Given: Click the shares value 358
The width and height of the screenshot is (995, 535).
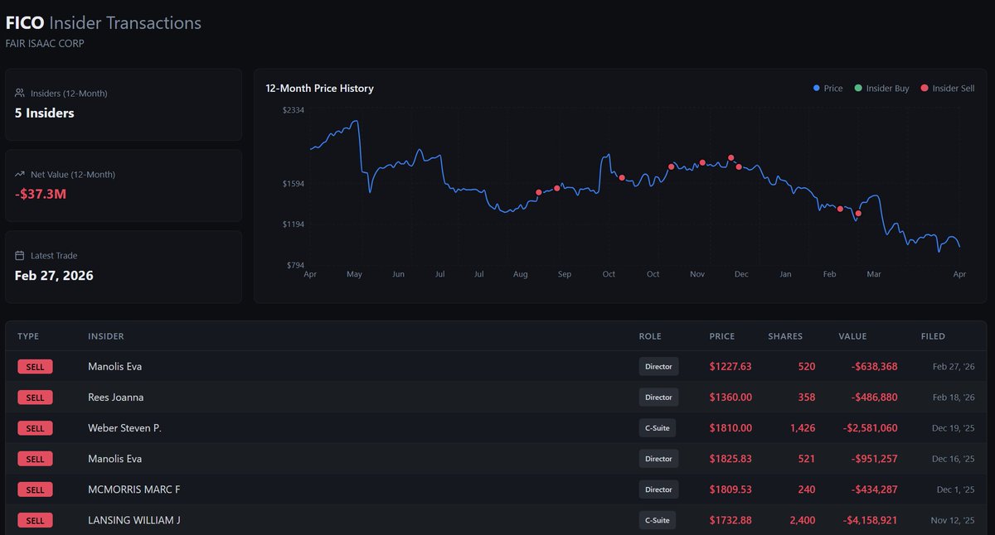Looking at the screenshot, I should pyautogui.click(x=806, y=397).
